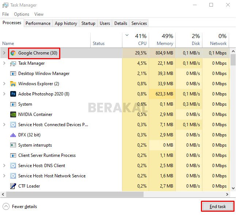
Task: Click the 0,3 MB/s System disk value
Action: tap(191, 104)
